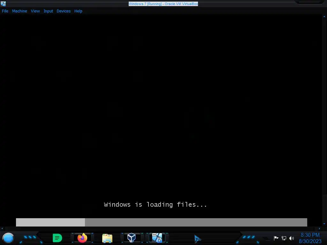Open the Help menu
Image resolution: width=327 pixels, height=245 pixels.
coord(78,11)
